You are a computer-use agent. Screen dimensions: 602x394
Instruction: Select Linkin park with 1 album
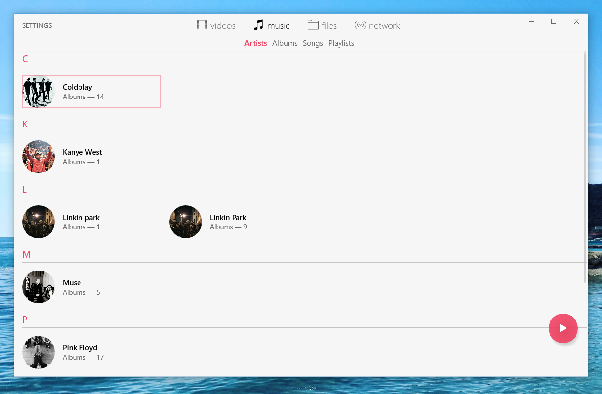click(x=81, y=222)
